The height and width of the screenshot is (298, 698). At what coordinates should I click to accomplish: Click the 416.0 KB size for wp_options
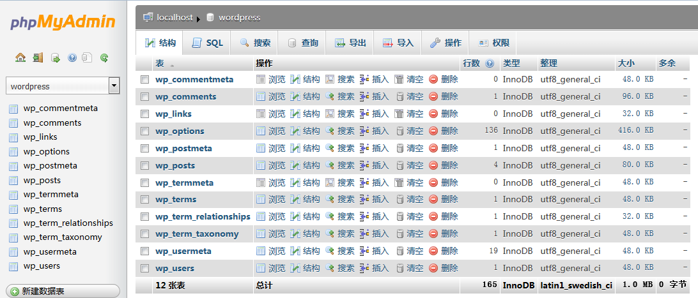635,131
